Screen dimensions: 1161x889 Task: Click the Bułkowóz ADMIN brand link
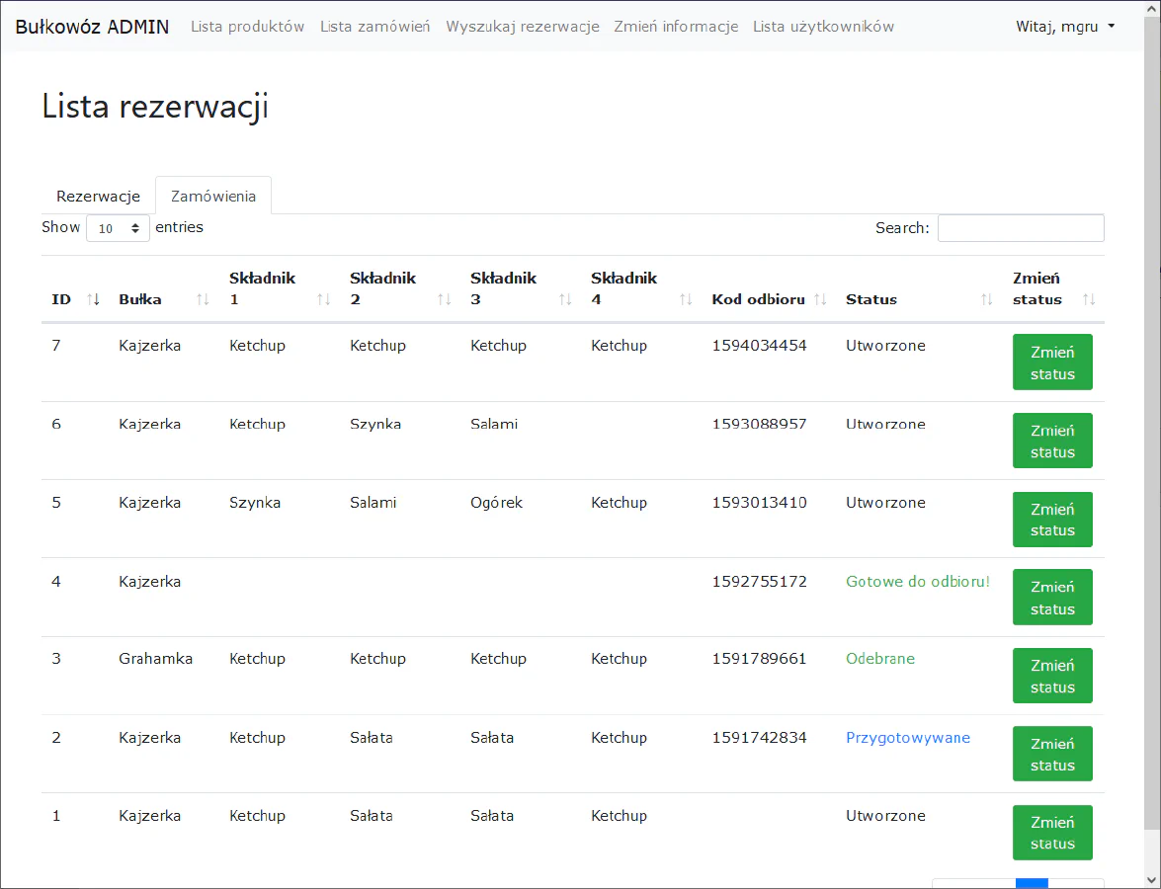point(92,27)
